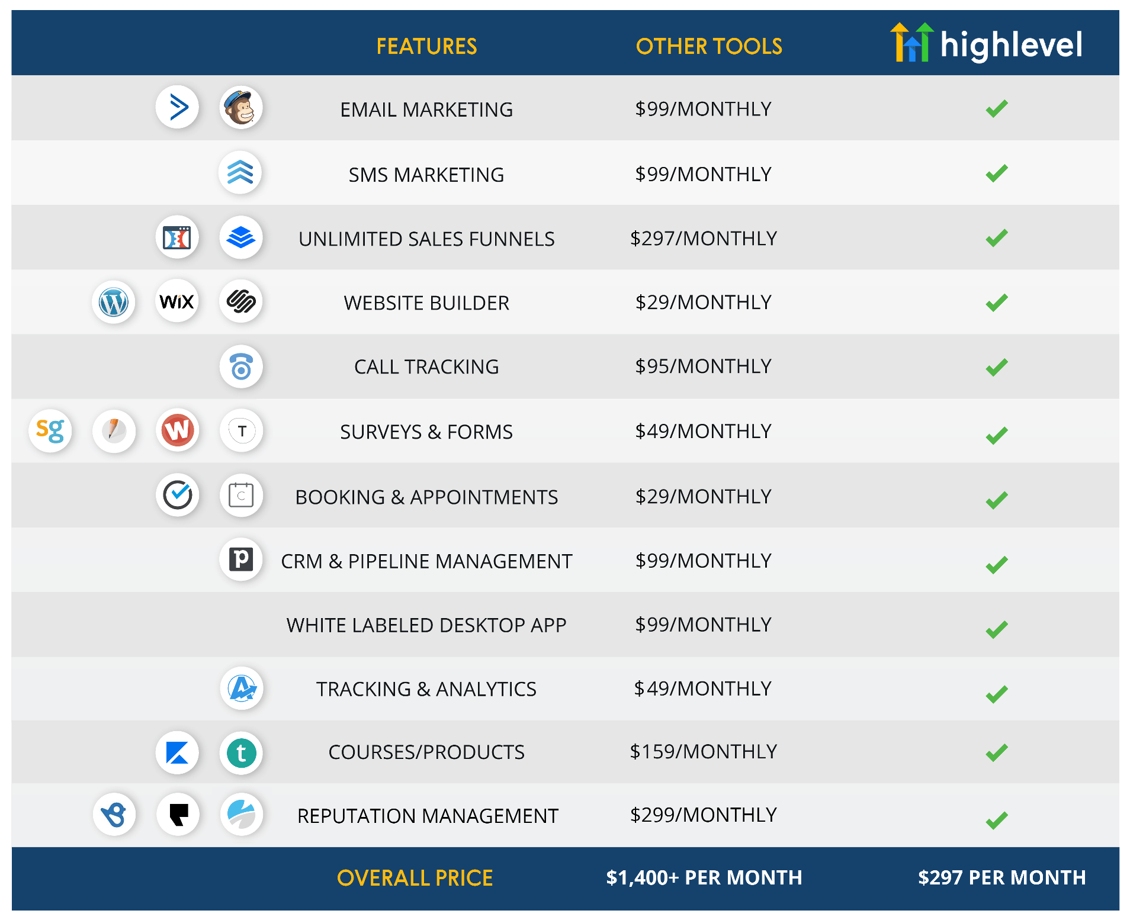Click the $159/MONTHLY courses price
This screenshot has height=920, width=1130.
pyautogui.click(x=704, y=751)
